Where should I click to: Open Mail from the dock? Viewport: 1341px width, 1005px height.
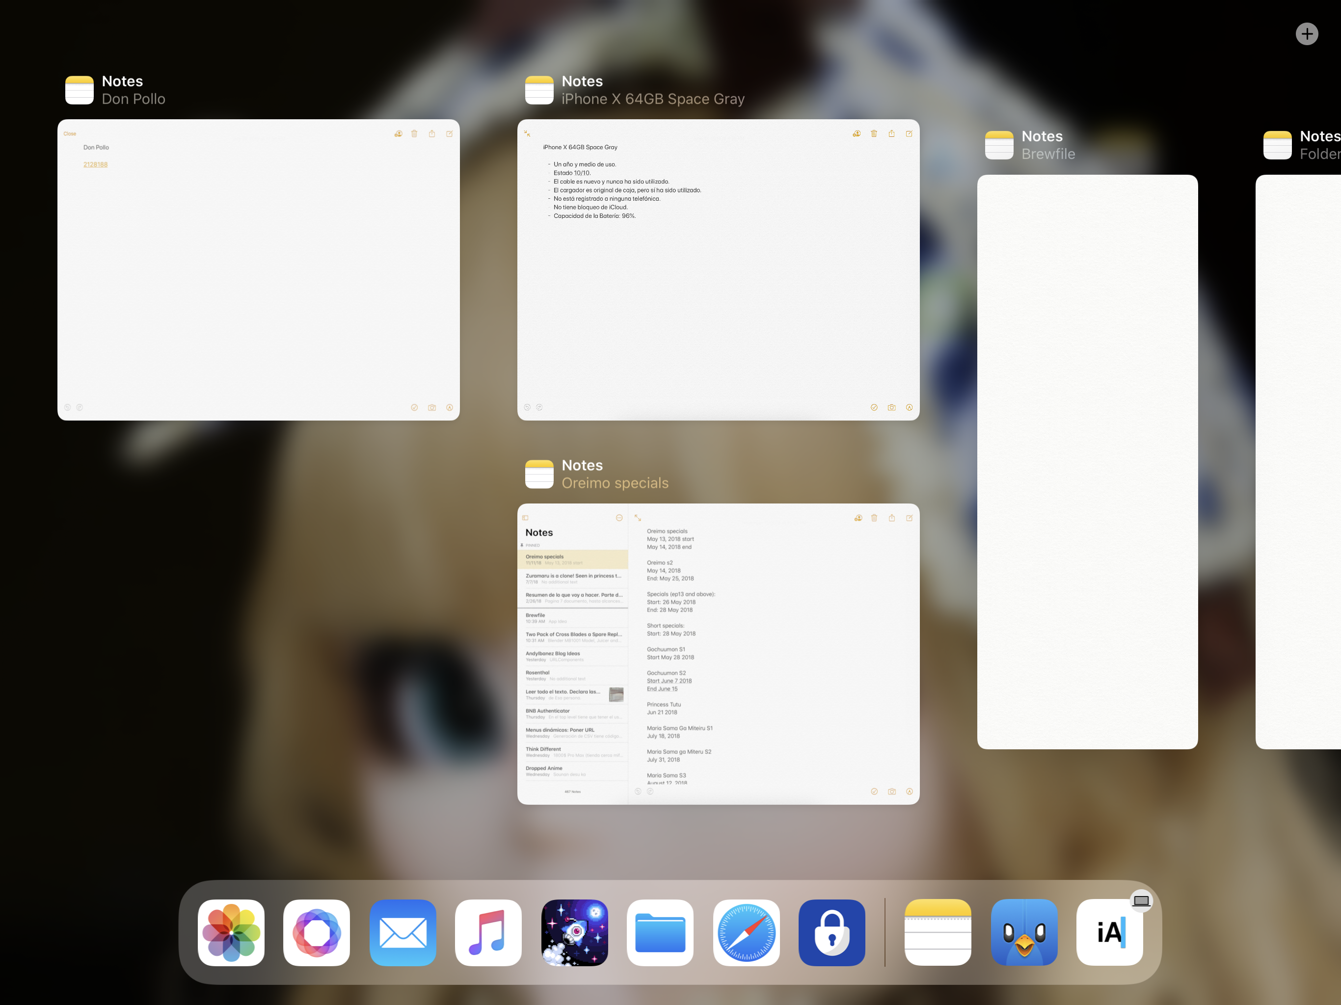(x=402, y=932)
